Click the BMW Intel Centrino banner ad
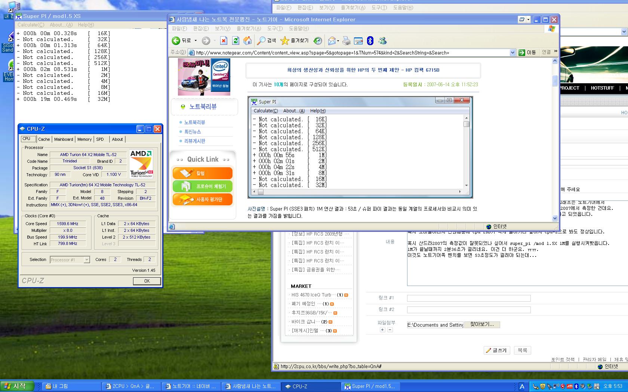 204,77
